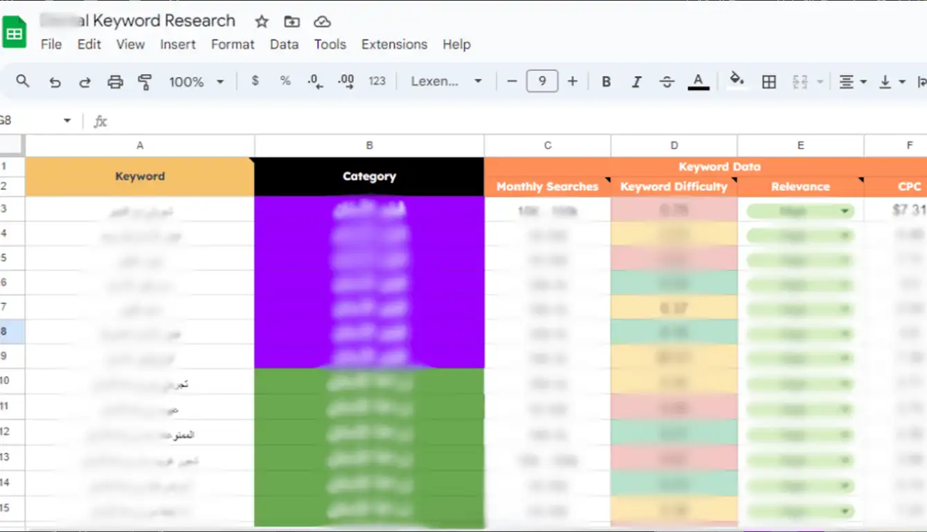Open the search the menus tool
This screenshot has width=927, height=532.
23,82
